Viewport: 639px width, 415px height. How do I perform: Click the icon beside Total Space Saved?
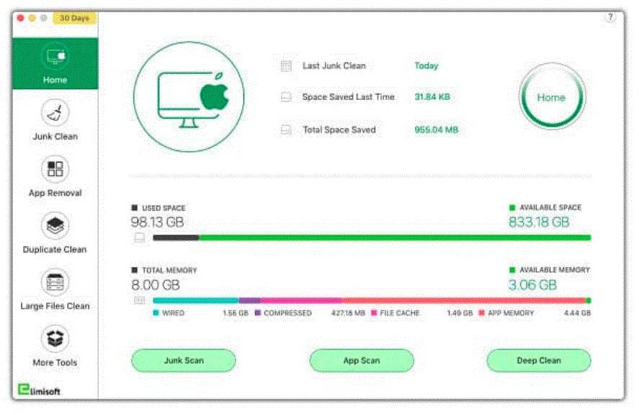286,129
